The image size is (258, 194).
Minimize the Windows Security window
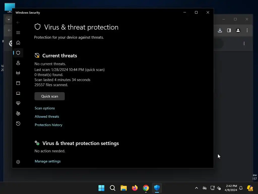coord(185,12)
